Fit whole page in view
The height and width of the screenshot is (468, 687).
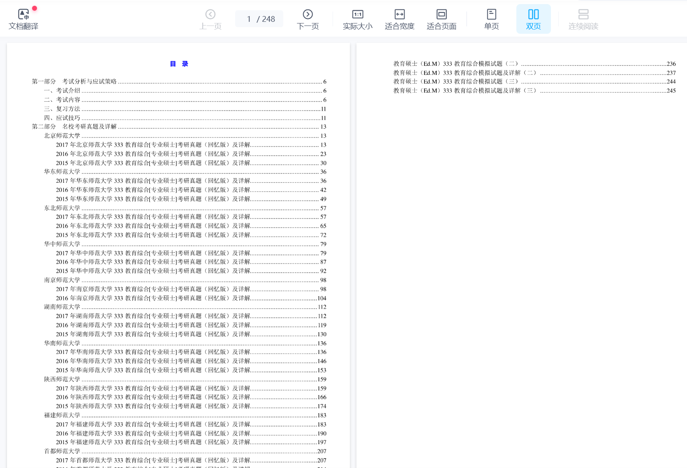(x=441, y=19)
